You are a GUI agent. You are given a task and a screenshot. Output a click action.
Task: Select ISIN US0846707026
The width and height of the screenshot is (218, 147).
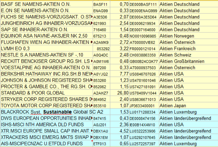144,74
